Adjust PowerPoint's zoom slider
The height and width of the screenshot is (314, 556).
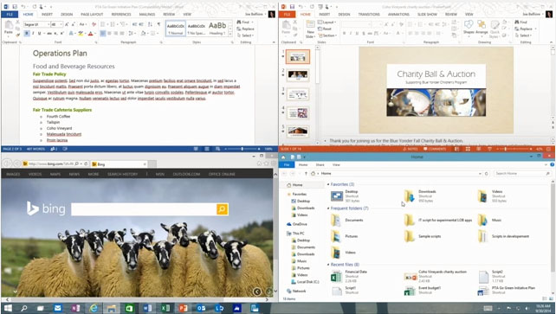505,149
